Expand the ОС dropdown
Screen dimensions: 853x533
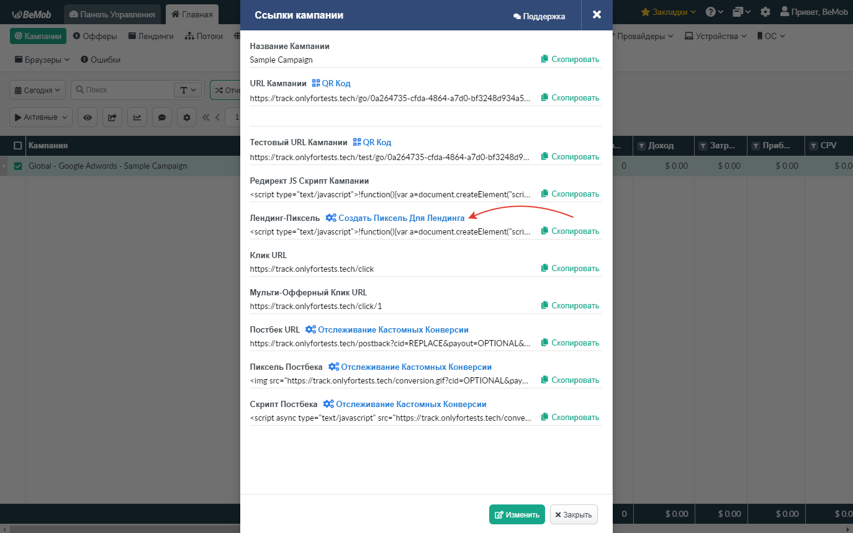pos(771,36)
